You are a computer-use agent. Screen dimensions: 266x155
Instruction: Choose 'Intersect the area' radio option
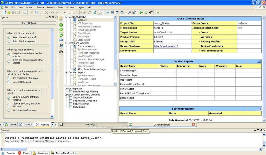point(9,82)
